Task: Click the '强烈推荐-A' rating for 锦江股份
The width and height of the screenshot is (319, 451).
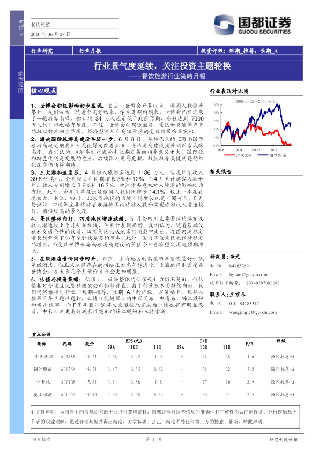Action: [283, 369]
